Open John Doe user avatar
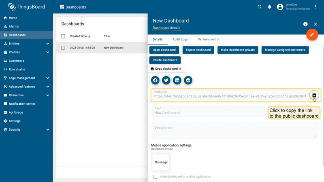This screenshot has width=324, height=182. click(280, 7)
